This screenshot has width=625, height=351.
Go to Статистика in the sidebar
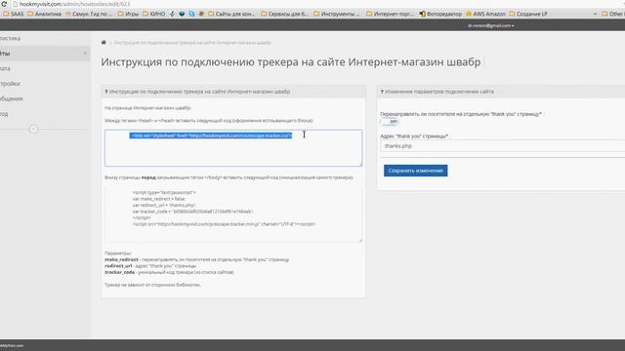point(11,39)
